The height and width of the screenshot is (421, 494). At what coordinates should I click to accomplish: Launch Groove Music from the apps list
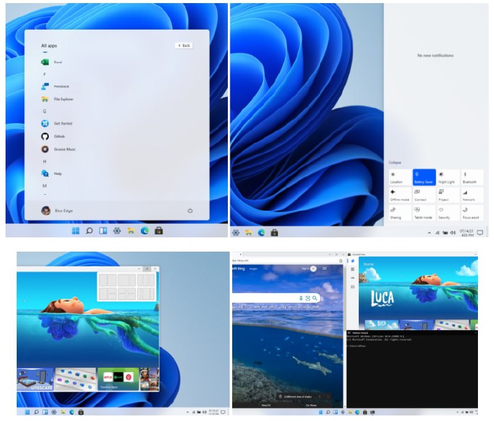[x=58, y=149]
